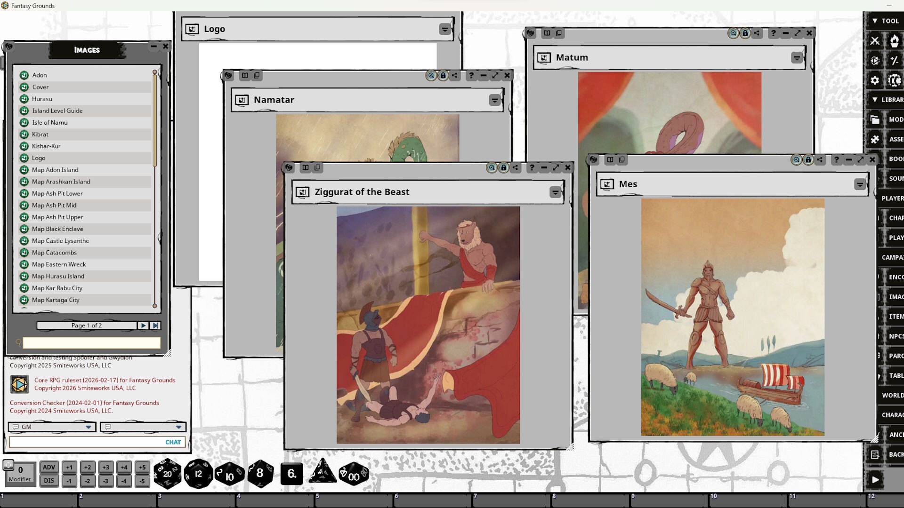Viewport: 904px width, 508px height.
Task: Click the image icon beside the Logo title
Action: (193, 29)
